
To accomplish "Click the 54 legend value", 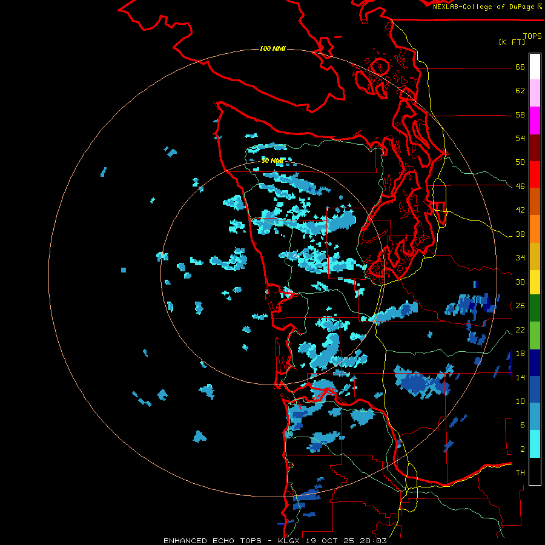I will click(x=520, y=138).
